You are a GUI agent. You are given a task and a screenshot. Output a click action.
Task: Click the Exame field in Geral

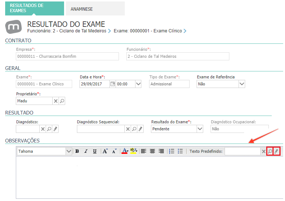point(44,84)
